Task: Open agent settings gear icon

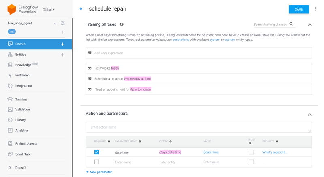Action: (x=63, y=23)
